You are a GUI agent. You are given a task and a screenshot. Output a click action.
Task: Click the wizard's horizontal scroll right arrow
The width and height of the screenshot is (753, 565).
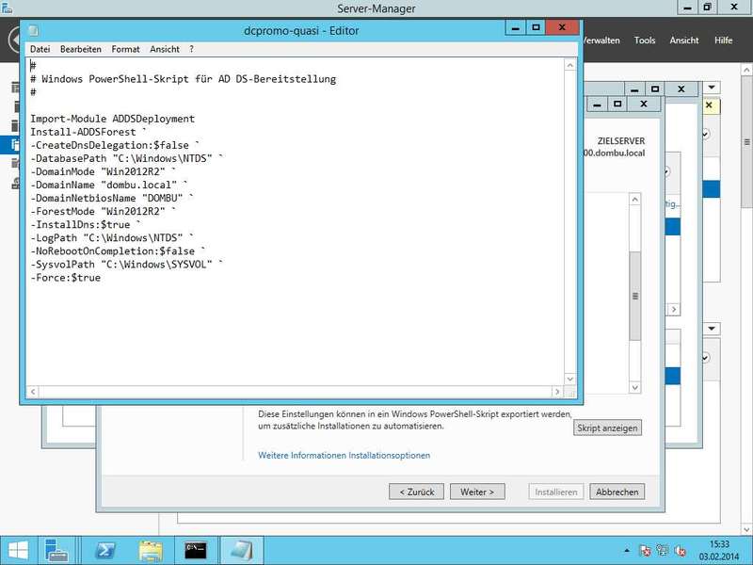(674, 310)
